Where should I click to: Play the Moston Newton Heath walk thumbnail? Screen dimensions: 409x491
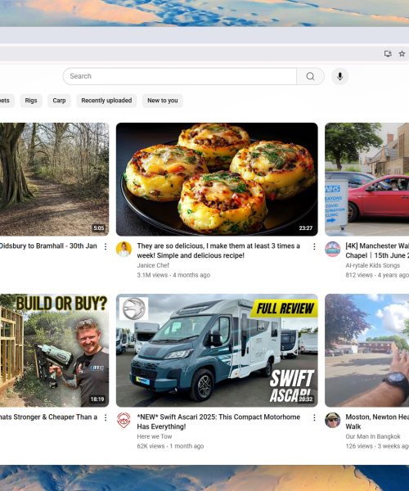tap(366, 350)
